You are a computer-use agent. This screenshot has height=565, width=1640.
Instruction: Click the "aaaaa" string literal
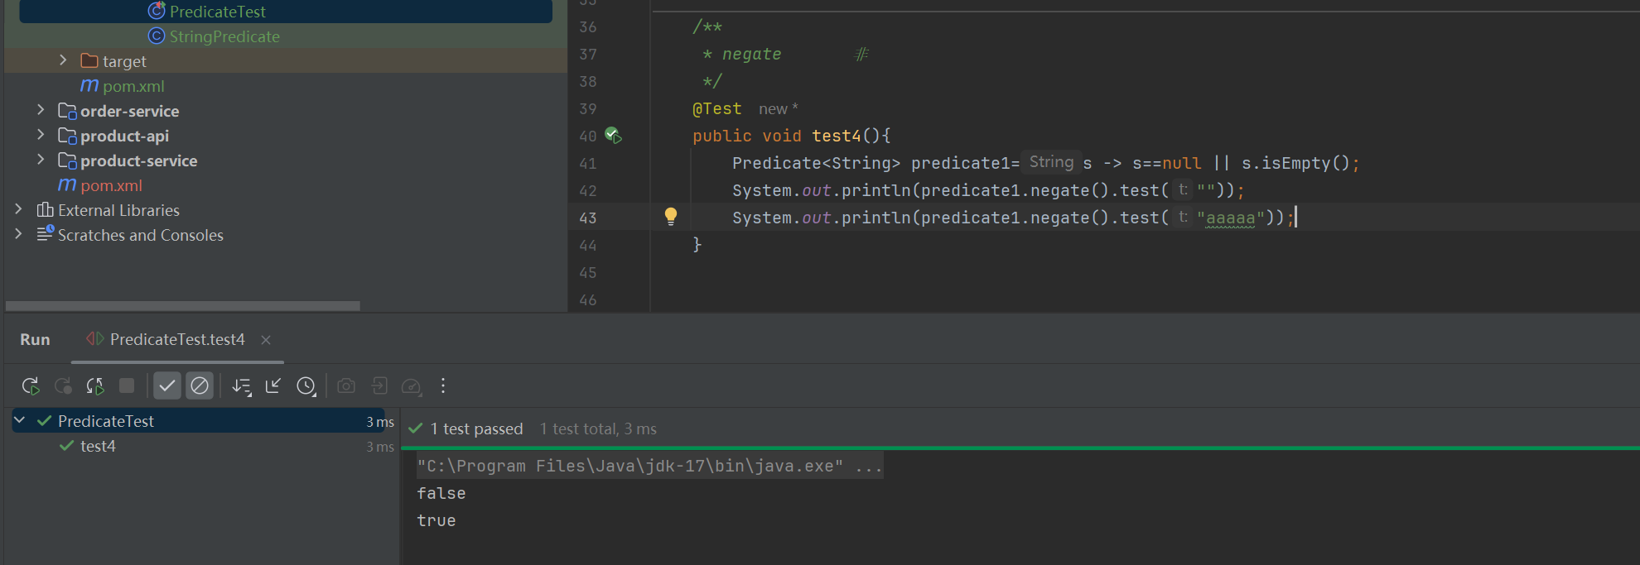pyautogui.click(x=1230, y=218)
